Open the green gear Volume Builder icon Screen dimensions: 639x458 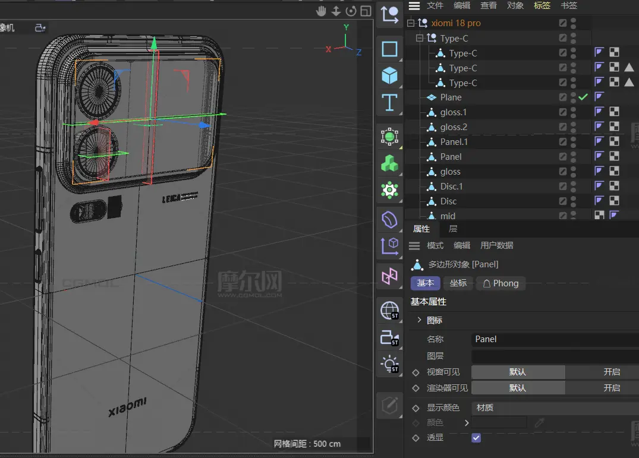click(389, 189)
